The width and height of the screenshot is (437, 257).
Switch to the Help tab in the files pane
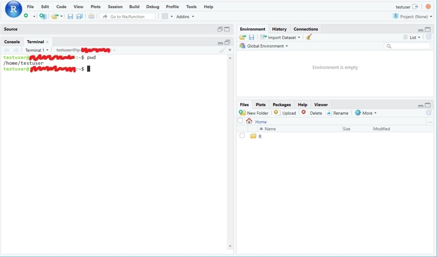(x=303, y=105)
